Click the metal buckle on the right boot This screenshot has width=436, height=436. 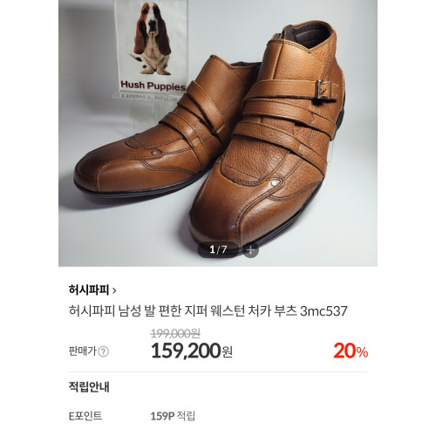point(324,91)
